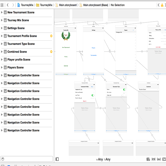Screen dimensions: 166x166
Task: Select Settings Scene row
Action: coord(27,28)
